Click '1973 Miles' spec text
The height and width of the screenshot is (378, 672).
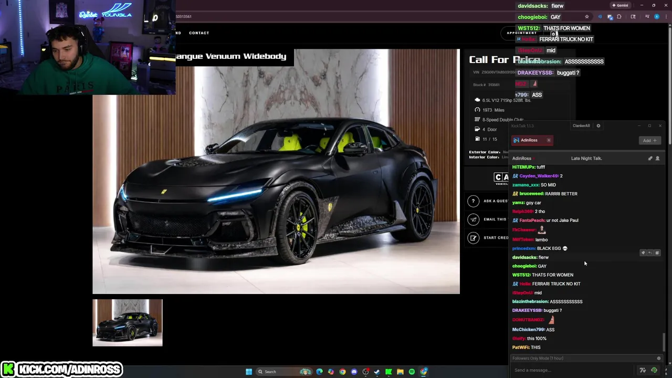[493, 110]
